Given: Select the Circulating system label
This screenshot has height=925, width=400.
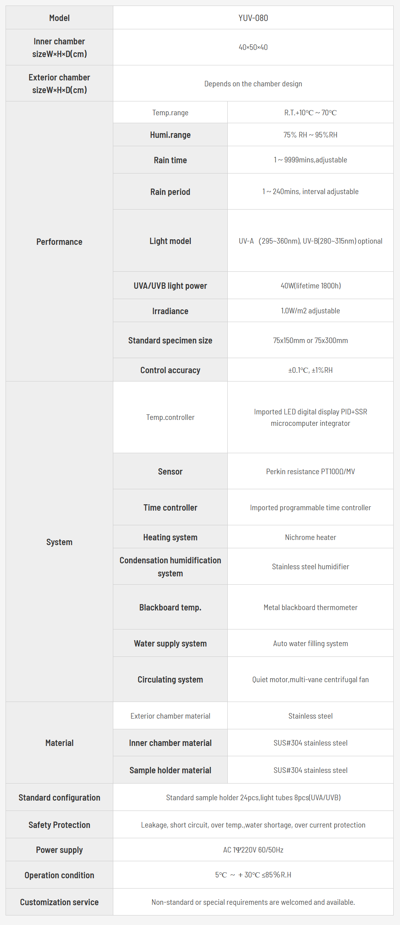Looking at the screenshot, I should [x=170, y=679].
